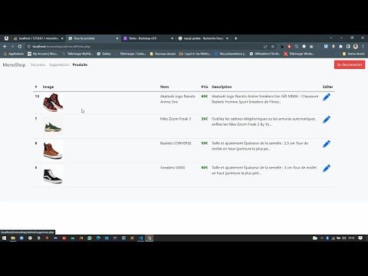Open the Windows Start menu

pyautogui.click(x=4, y=238)
